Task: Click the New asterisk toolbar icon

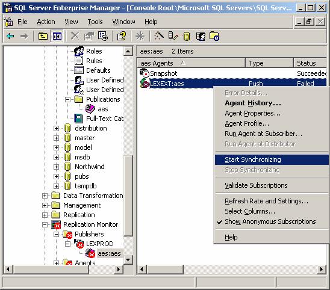Action: (x=140, y=36)
